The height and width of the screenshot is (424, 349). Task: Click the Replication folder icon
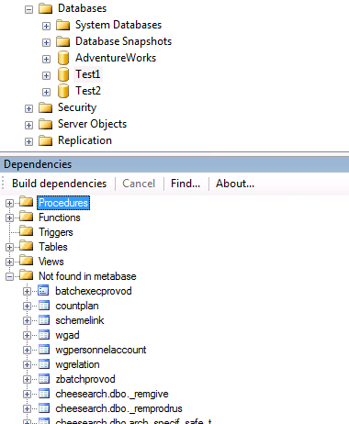[x=46, y=140]
